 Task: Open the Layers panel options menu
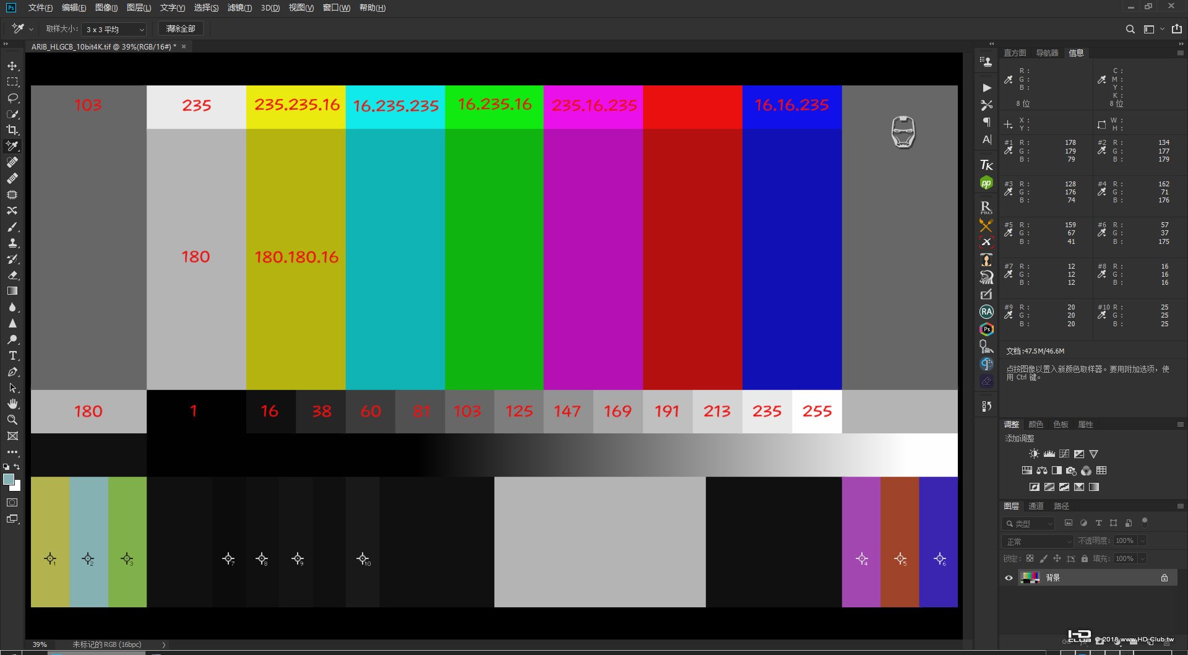click(x=1180, y=506)
